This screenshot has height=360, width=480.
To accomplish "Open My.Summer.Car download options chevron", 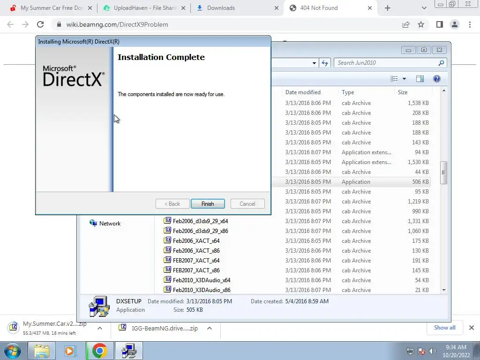I will 99,328.
